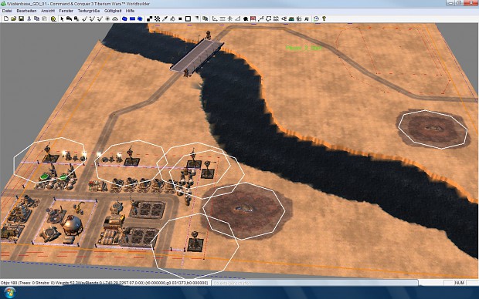Select the road lines tool

(223, 19)
